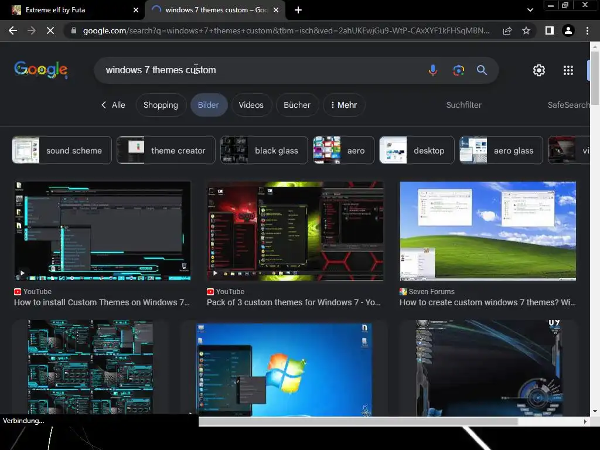Screen dimensions: 600x450
Task: Filter by desktop chip
Action: tap(417, 151)
